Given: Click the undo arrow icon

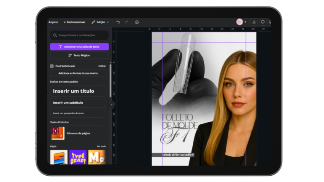Looking at the screenshot, I should pyautogui.click(x=118, y=22).
